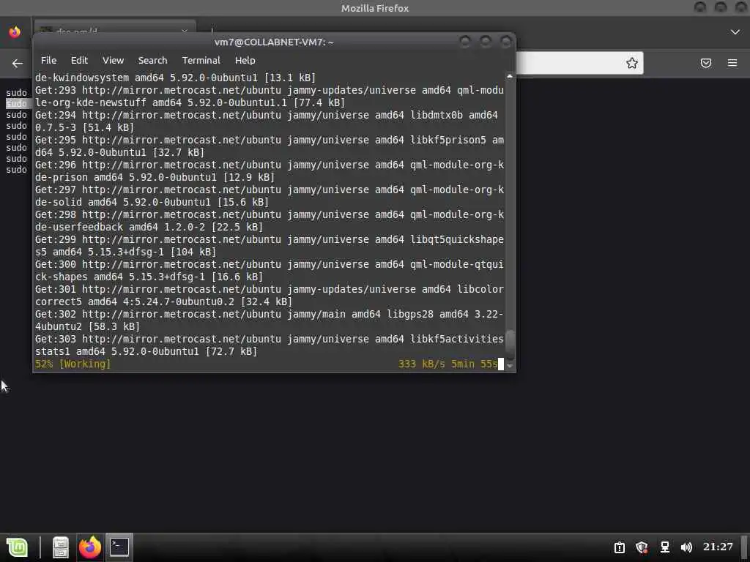The width and height of the screenshot is (750, 562).
Task: Open the Linux Mint start menu
Action: click(18, 547)
